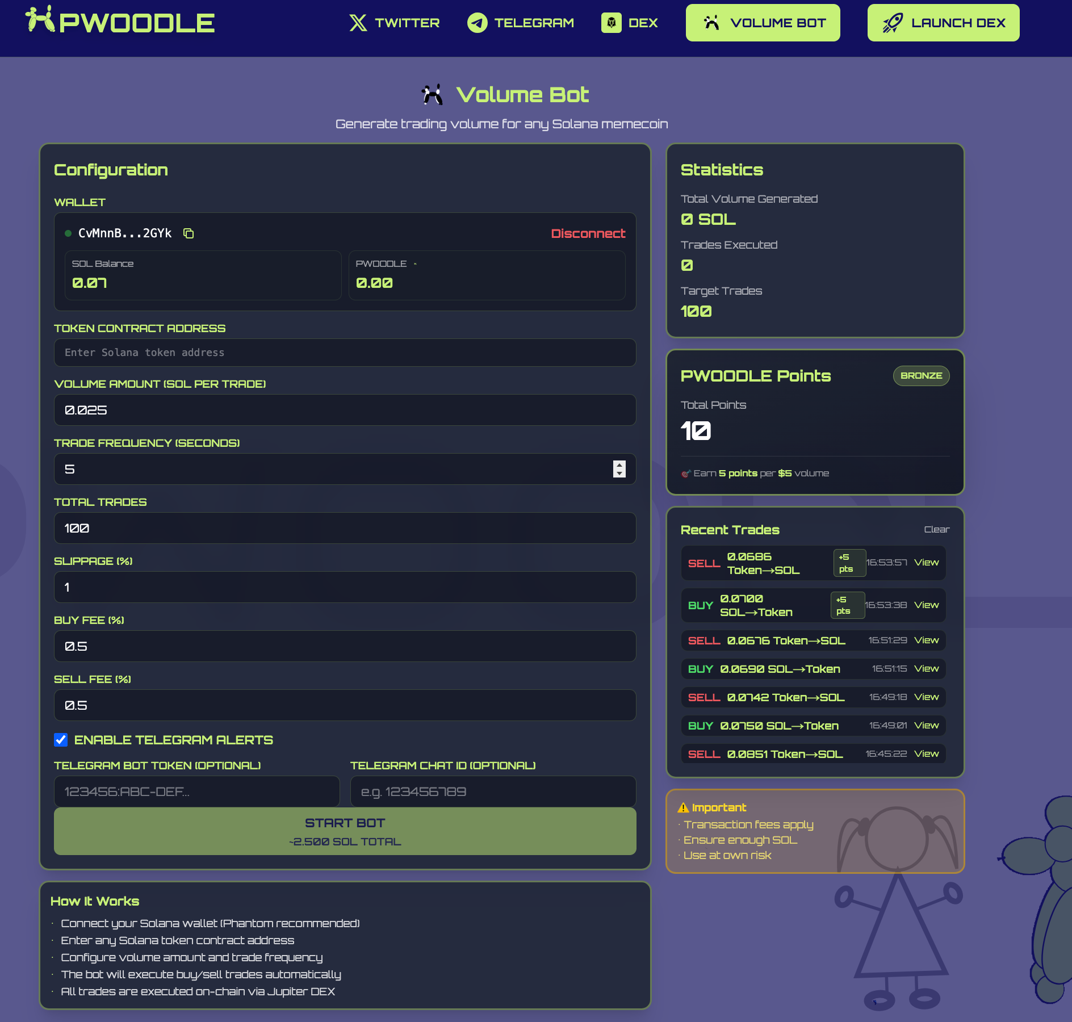Select Volume Bot in the navigation

(x=763, y=23)
